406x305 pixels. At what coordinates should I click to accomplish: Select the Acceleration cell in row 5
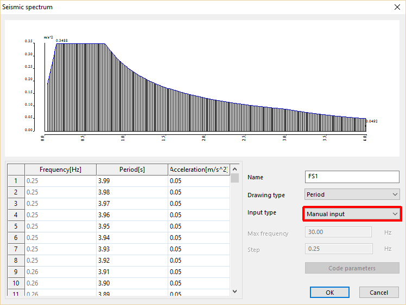click(x=199, y=226)
